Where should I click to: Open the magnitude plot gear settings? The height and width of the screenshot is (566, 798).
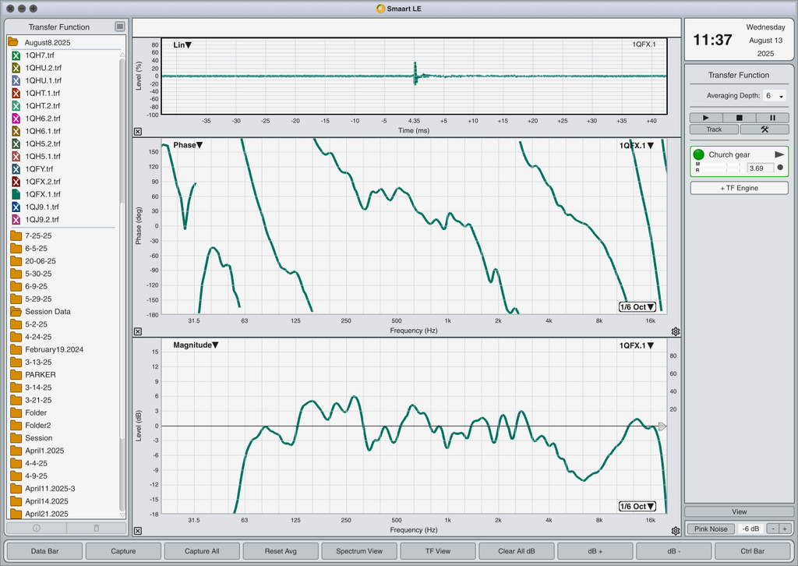pyautogui.click(x=676, y=531)
